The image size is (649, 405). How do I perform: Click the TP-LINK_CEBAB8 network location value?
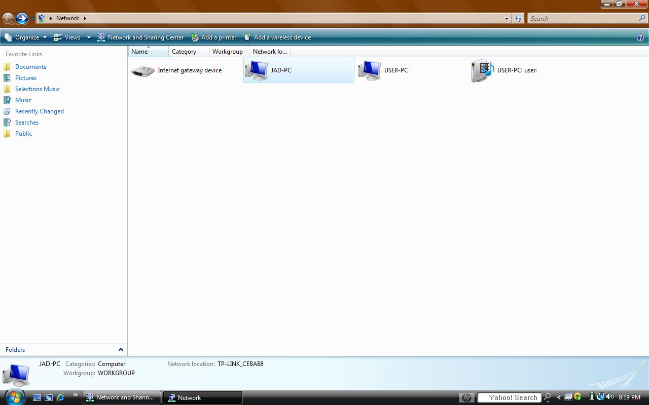(x=240, y=364)
